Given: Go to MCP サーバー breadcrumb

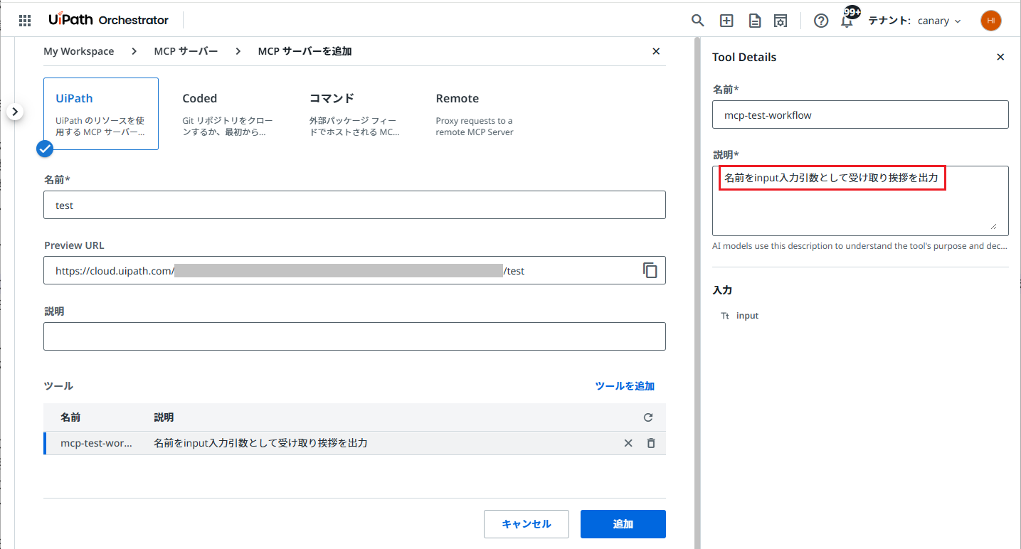Looking at the screenshot, I should point(186,51).
